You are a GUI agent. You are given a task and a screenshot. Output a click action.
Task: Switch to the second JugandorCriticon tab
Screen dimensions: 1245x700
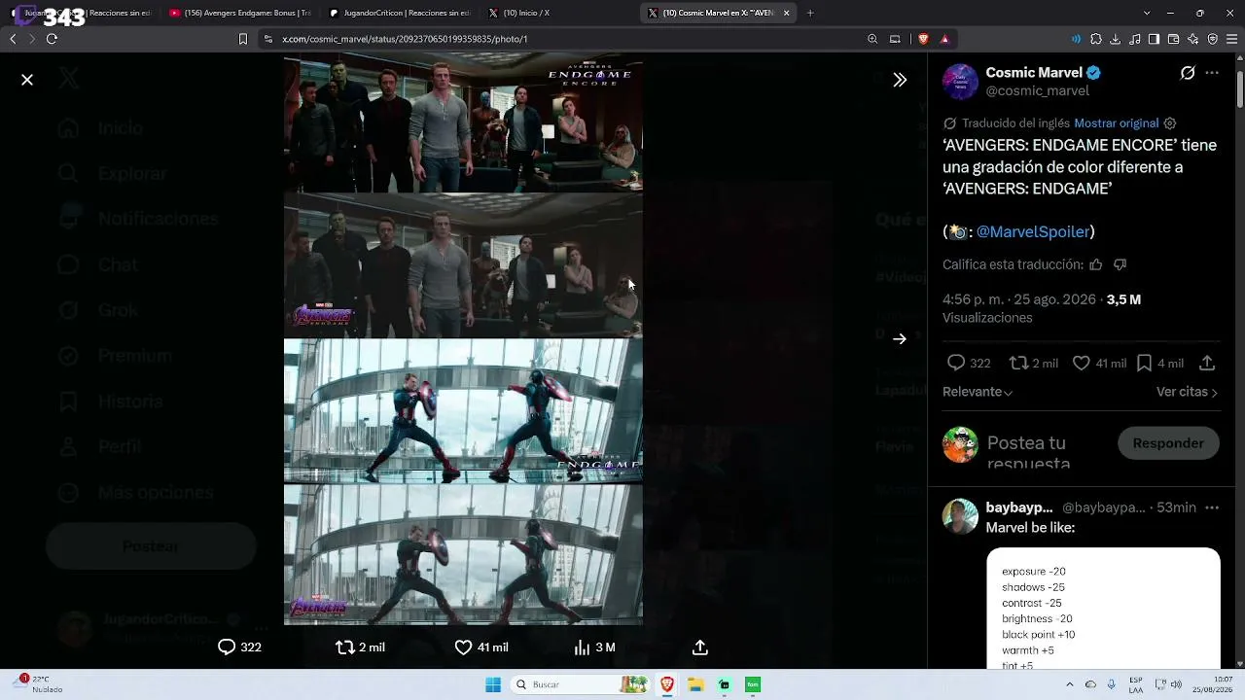tap(399, 13)
